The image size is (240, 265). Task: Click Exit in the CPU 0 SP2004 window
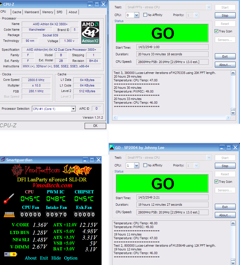(225, 56)
